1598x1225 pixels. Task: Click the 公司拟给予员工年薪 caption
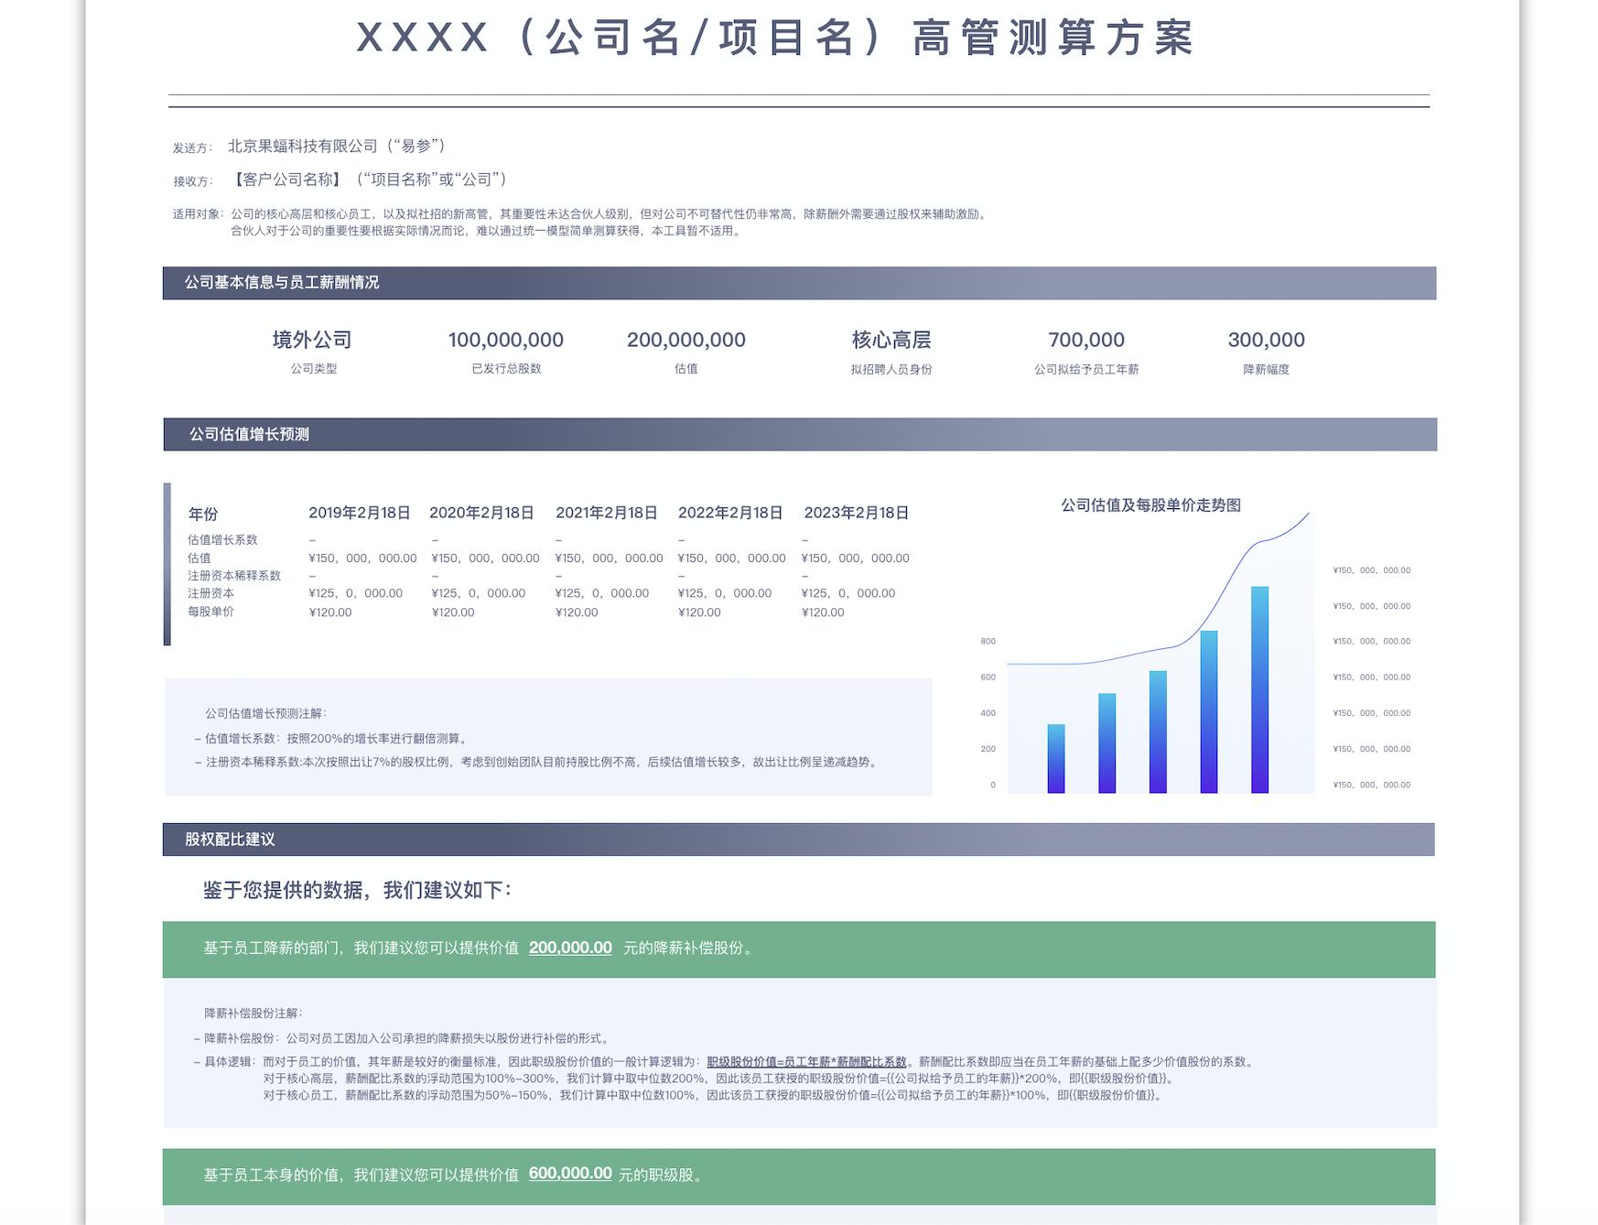coord(1086,370)
